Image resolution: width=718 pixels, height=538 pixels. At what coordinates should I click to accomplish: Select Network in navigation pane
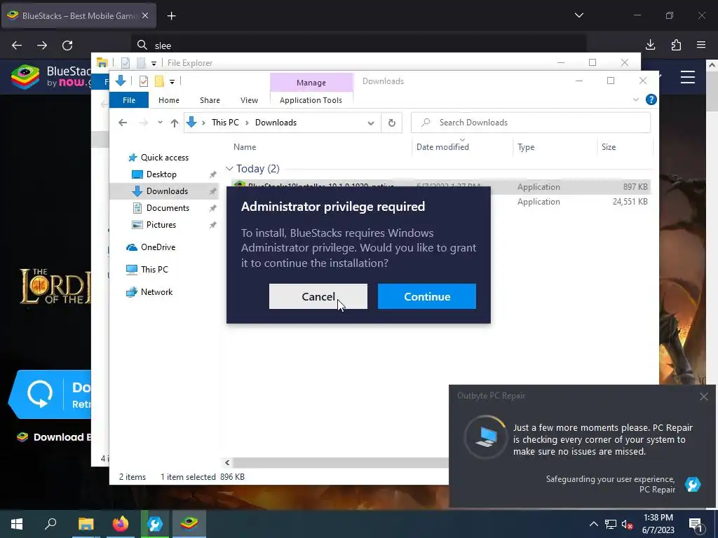point(156,292)
